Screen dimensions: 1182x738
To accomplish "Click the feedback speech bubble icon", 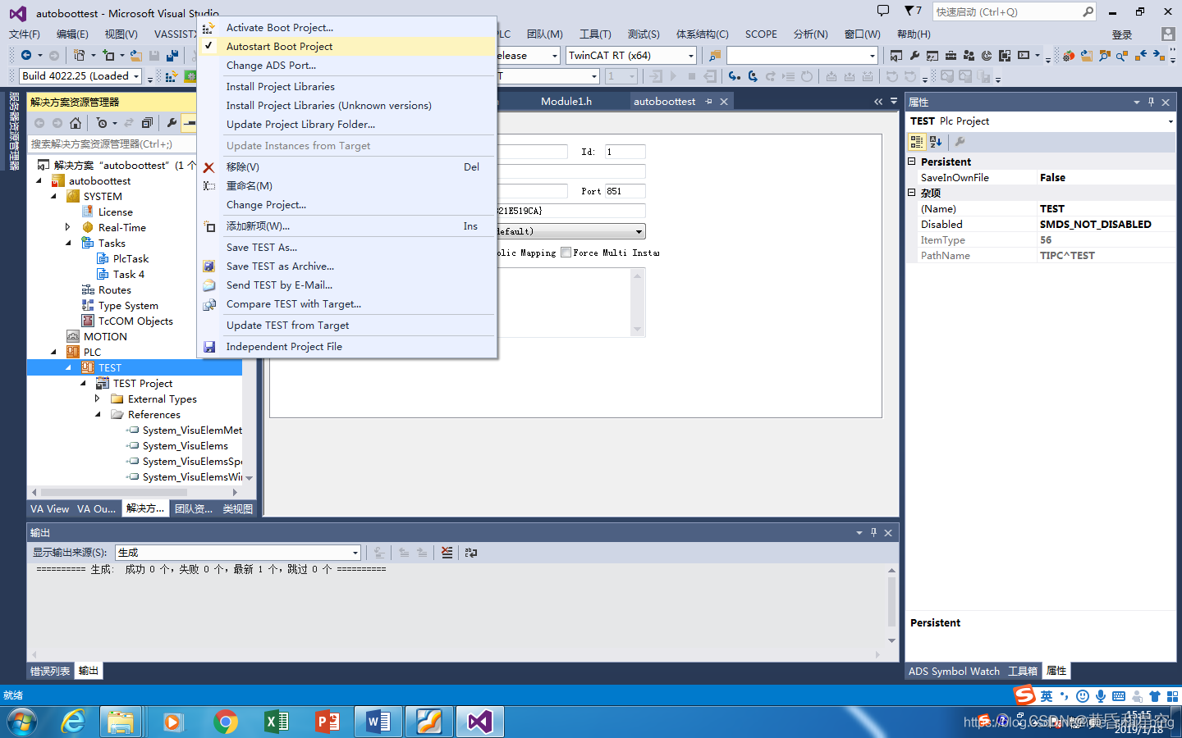I will [883, 11].
